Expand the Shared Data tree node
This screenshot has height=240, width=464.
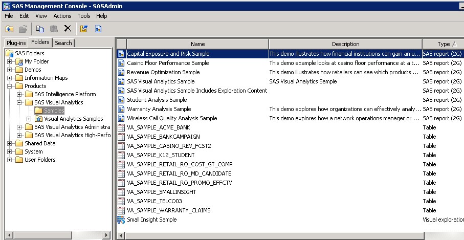(x=10, y=143)
